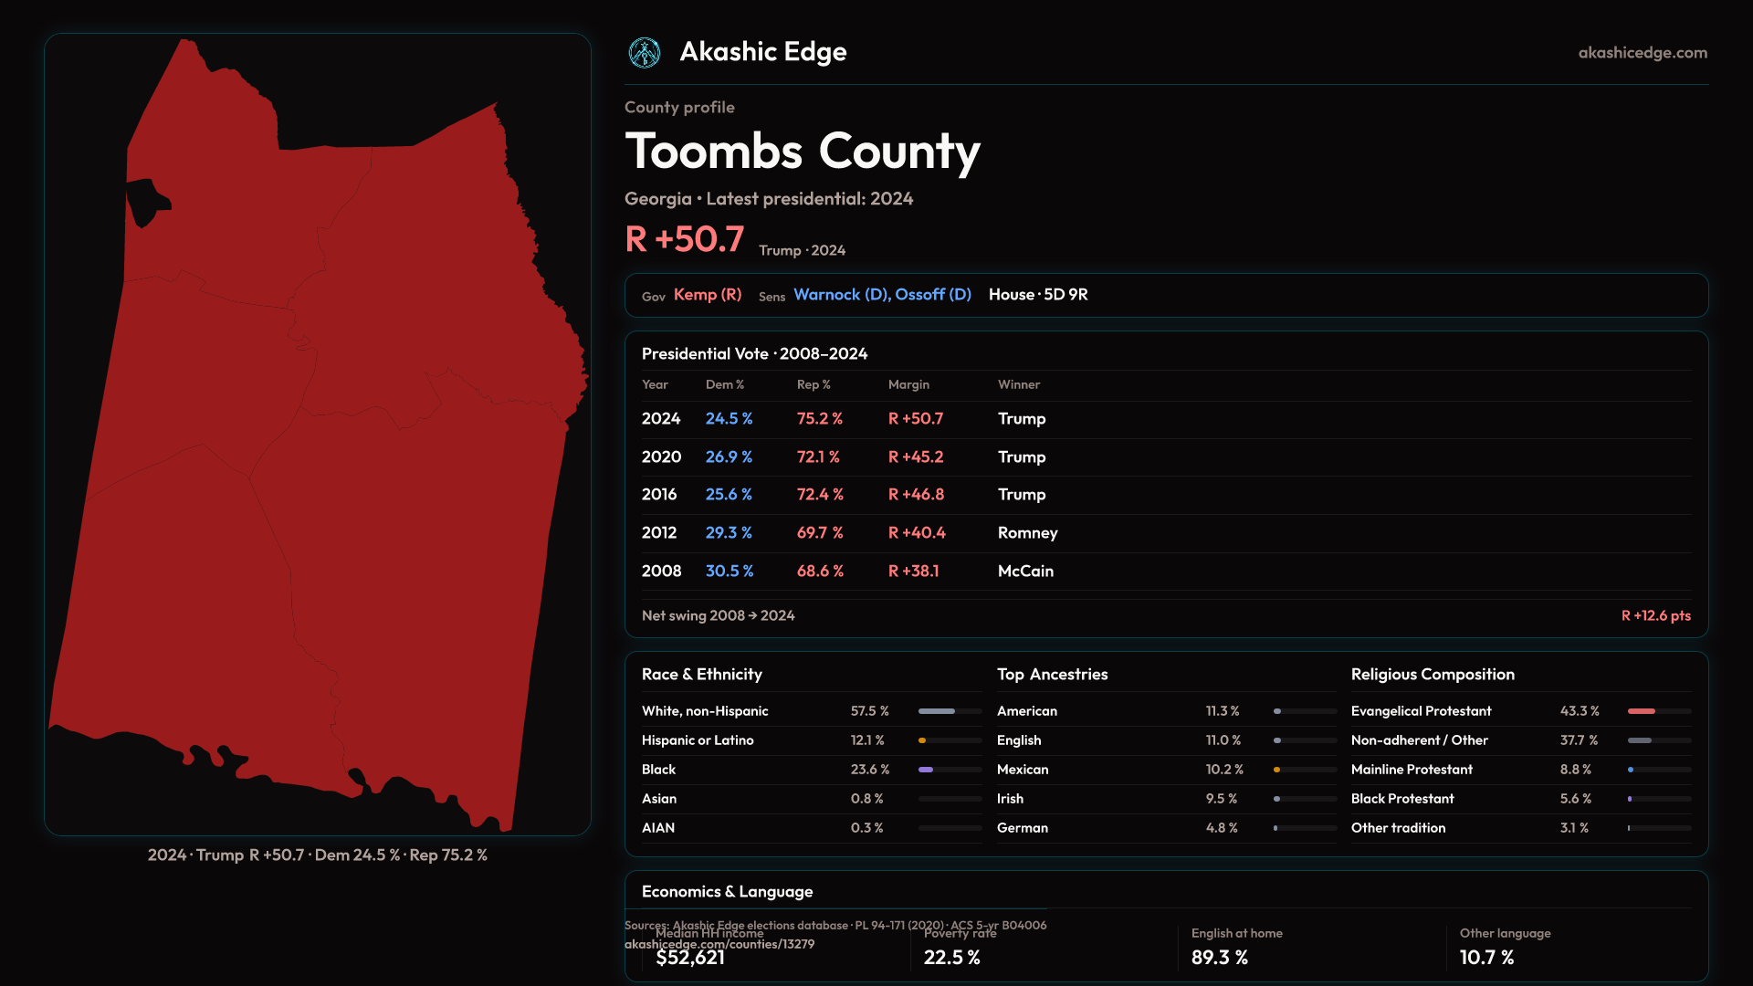
Task: Select Governor Kemp (R) link
Action: click(x=707, y=295)
